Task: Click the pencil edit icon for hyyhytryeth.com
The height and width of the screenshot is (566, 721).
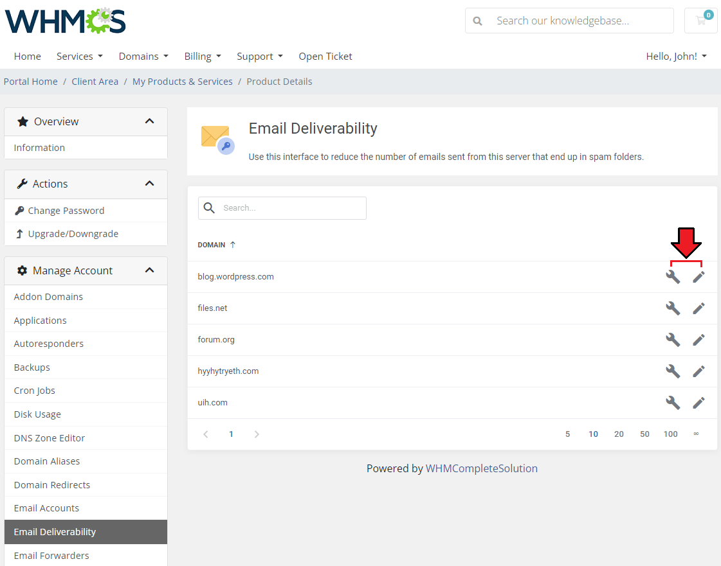Action: pos(698,371)
